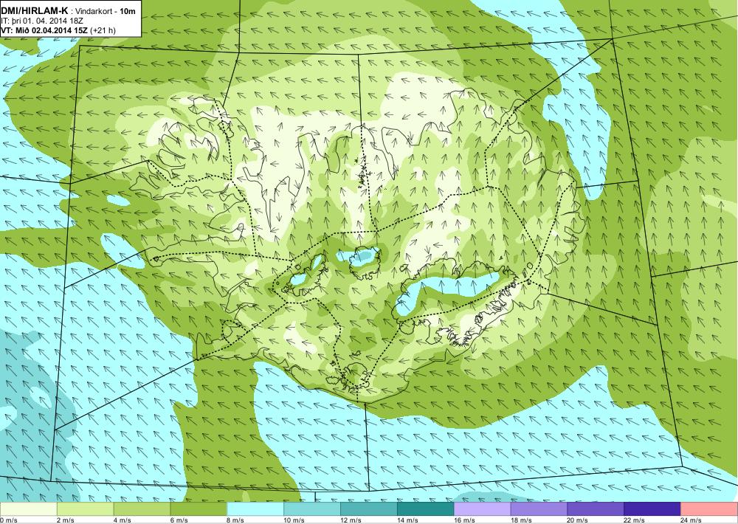Click the 16 m/s lavender legend swatch

pyautogui.click(x=483, y=509)
